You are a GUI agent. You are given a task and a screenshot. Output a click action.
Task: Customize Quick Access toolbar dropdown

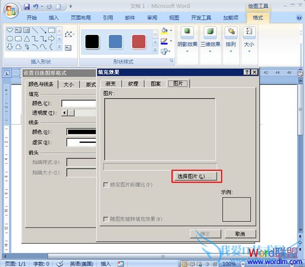tap(71, 7)
